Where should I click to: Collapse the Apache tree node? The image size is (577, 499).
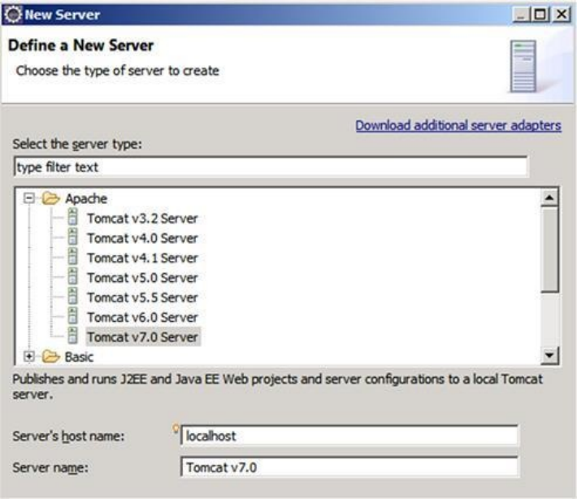click(x=28, y=198)
